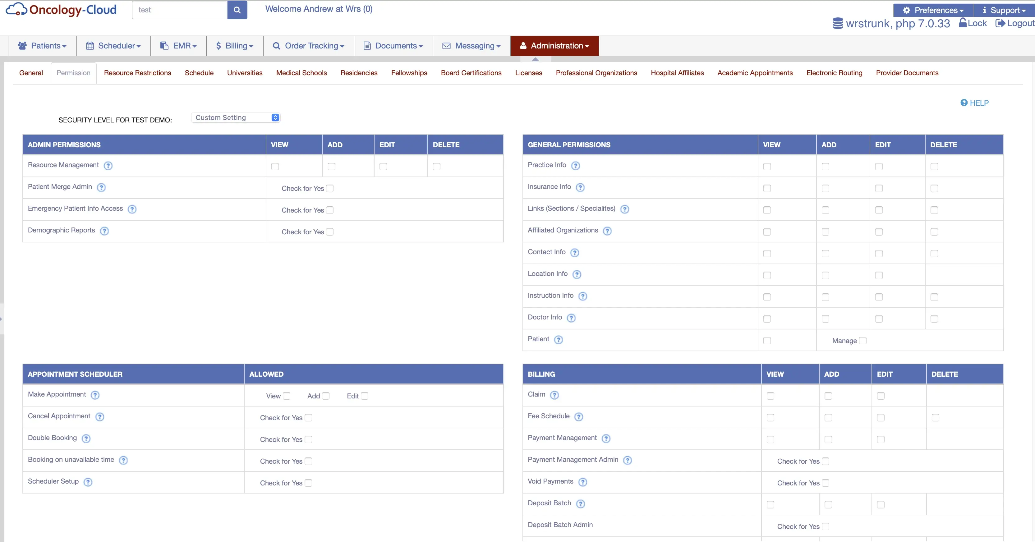
Task: Tick Cancel Appointment 'Check for Yes' checkbox
Action: [308, 417]
